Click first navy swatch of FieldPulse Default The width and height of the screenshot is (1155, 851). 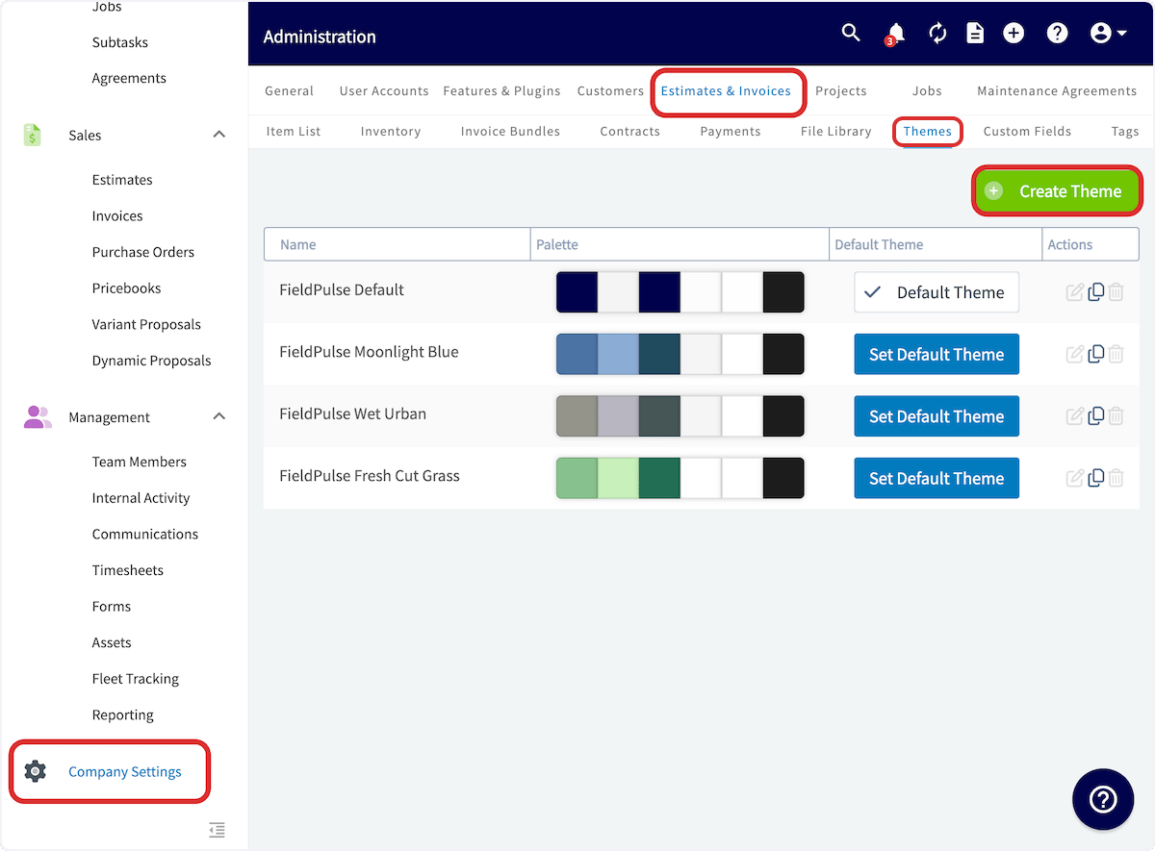[577, 292]
